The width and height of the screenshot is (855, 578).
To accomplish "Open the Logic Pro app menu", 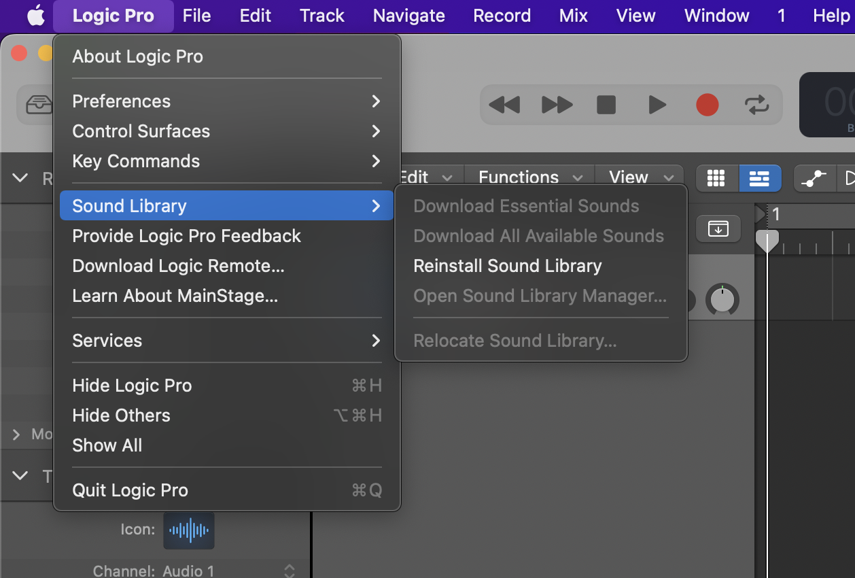I will (x=114, y=16).
